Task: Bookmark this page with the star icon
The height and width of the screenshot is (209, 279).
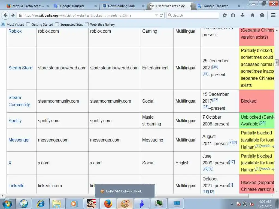Action: (x=225, y=15)
